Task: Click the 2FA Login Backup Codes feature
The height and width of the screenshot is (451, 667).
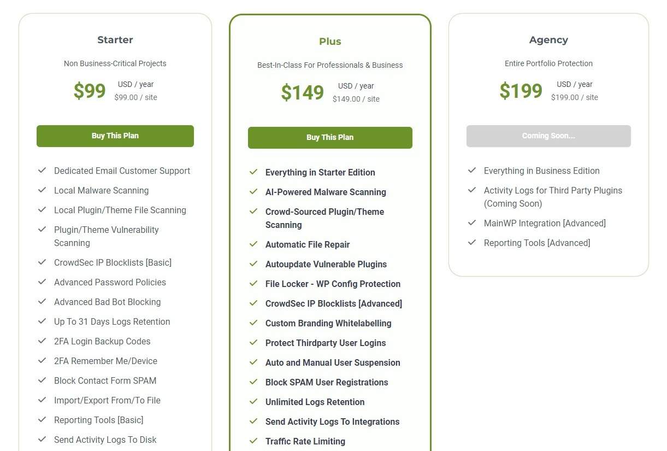Action: pos(102,341)
